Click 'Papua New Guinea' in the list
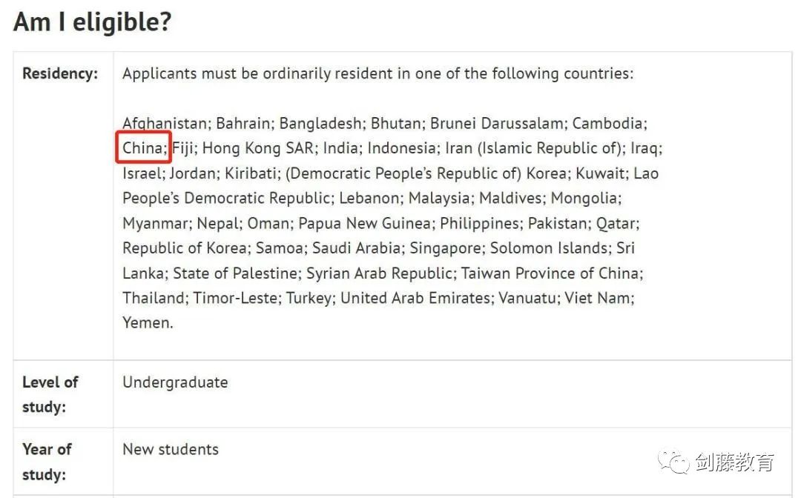801x498 pixels. pos(364,223)
